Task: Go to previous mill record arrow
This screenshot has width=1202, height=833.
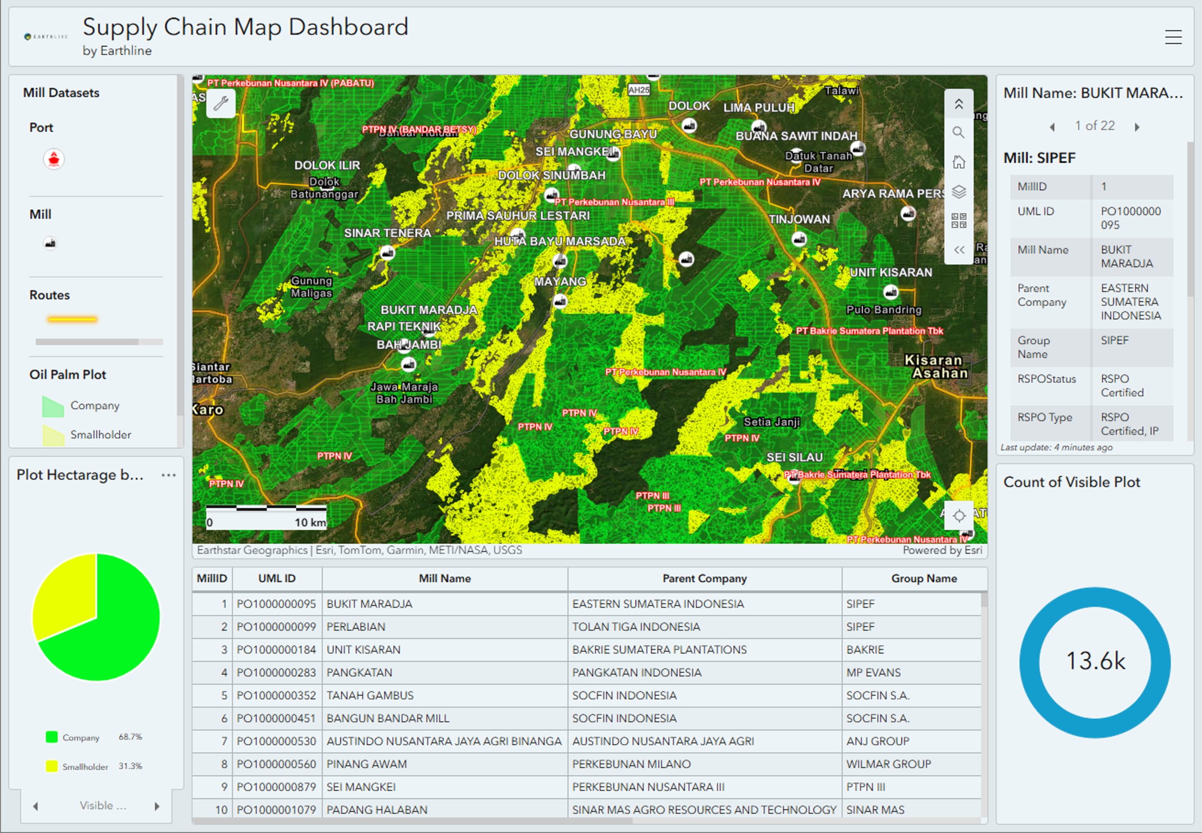Action: (1052, 127)
